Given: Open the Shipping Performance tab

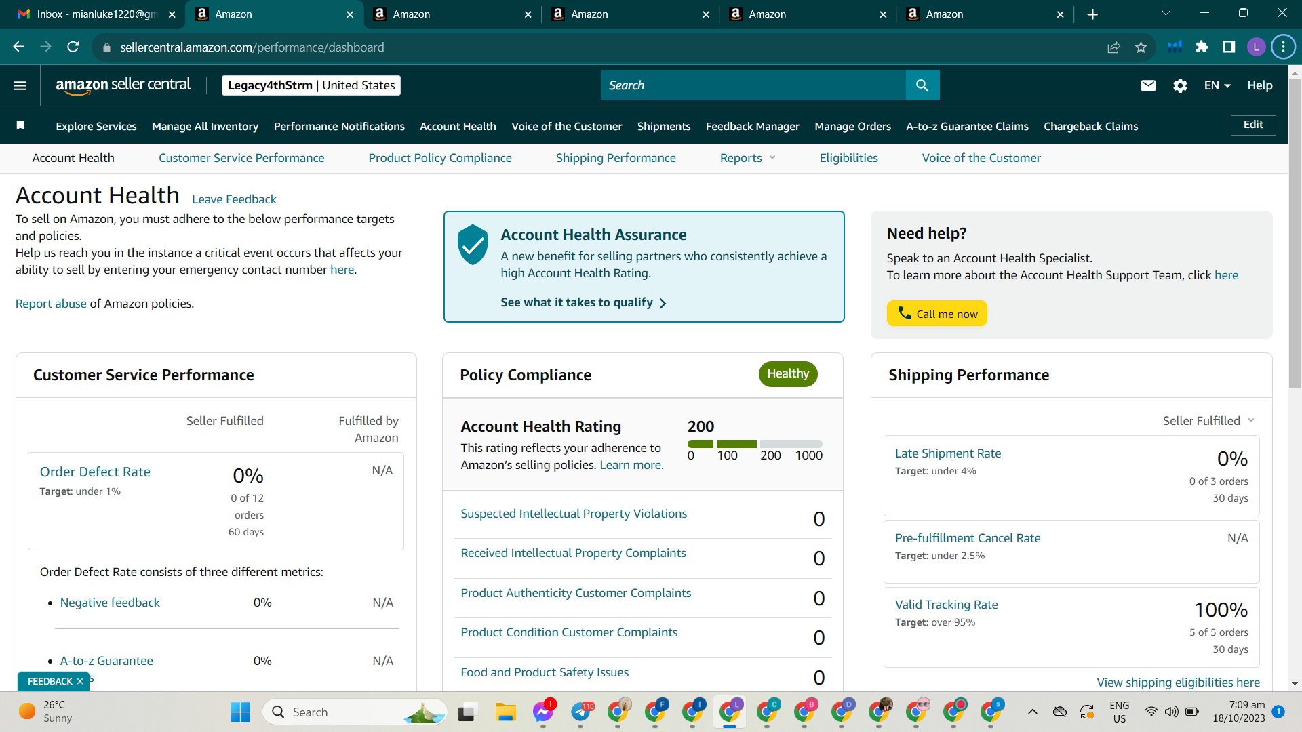Looking at the screenshot, I should [616, 158].
